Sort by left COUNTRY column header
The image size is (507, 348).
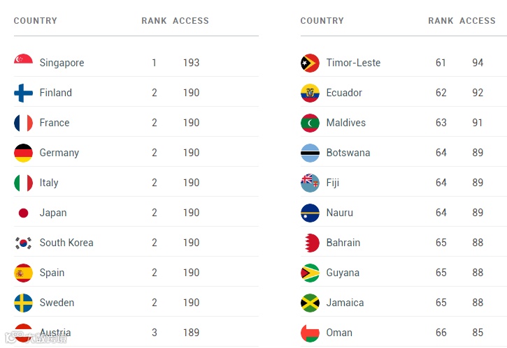point(35,21)
